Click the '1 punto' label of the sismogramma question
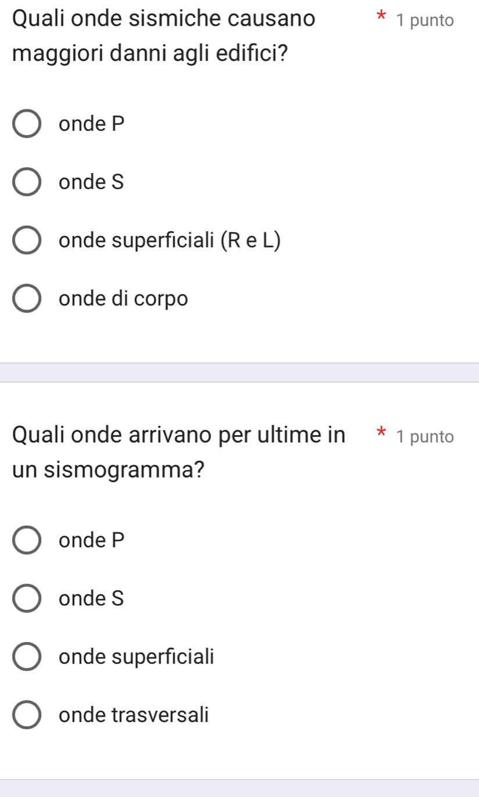The width and height of the screenshot is (479, 797). [x=424, y=436]
